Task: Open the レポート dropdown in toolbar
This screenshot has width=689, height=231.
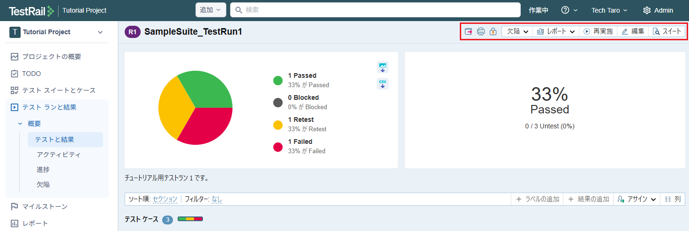Action: [556, 31]
